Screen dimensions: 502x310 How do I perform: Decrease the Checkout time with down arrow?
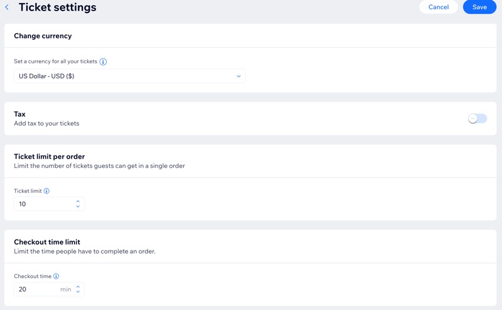78,292
